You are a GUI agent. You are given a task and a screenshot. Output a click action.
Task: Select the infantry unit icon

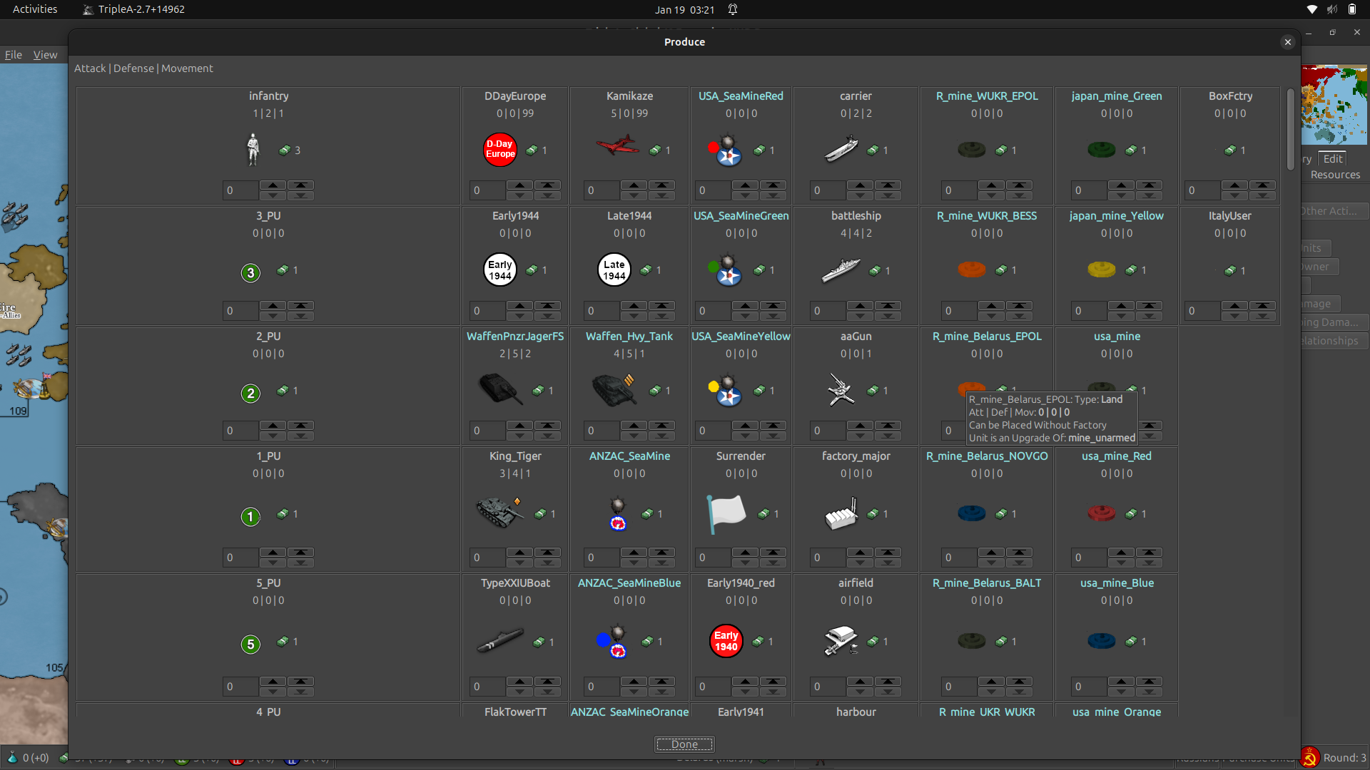point(253,150)
